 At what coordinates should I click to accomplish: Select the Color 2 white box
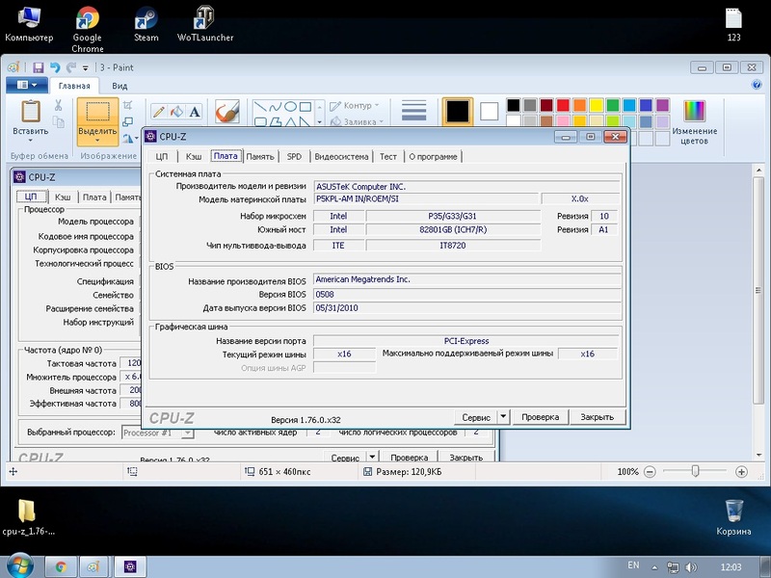point(490,111)
